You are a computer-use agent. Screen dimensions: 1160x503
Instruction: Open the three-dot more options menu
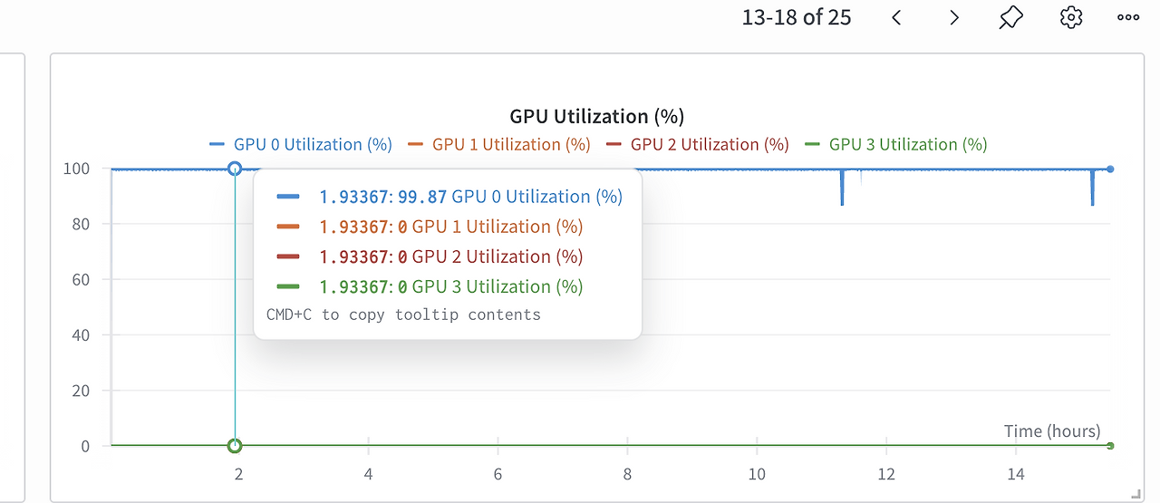pos(1128,17)
